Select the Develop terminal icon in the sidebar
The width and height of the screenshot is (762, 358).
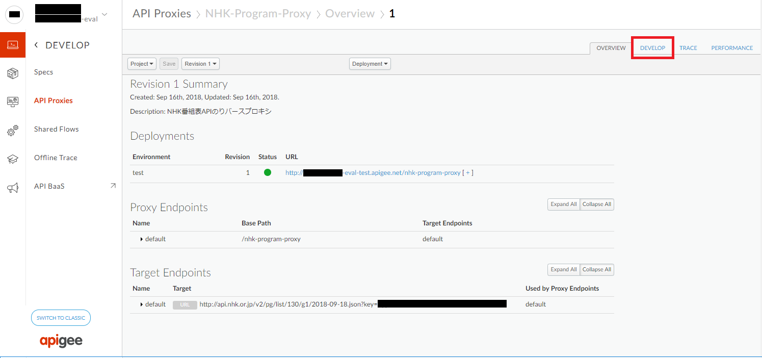click(12, 44)
